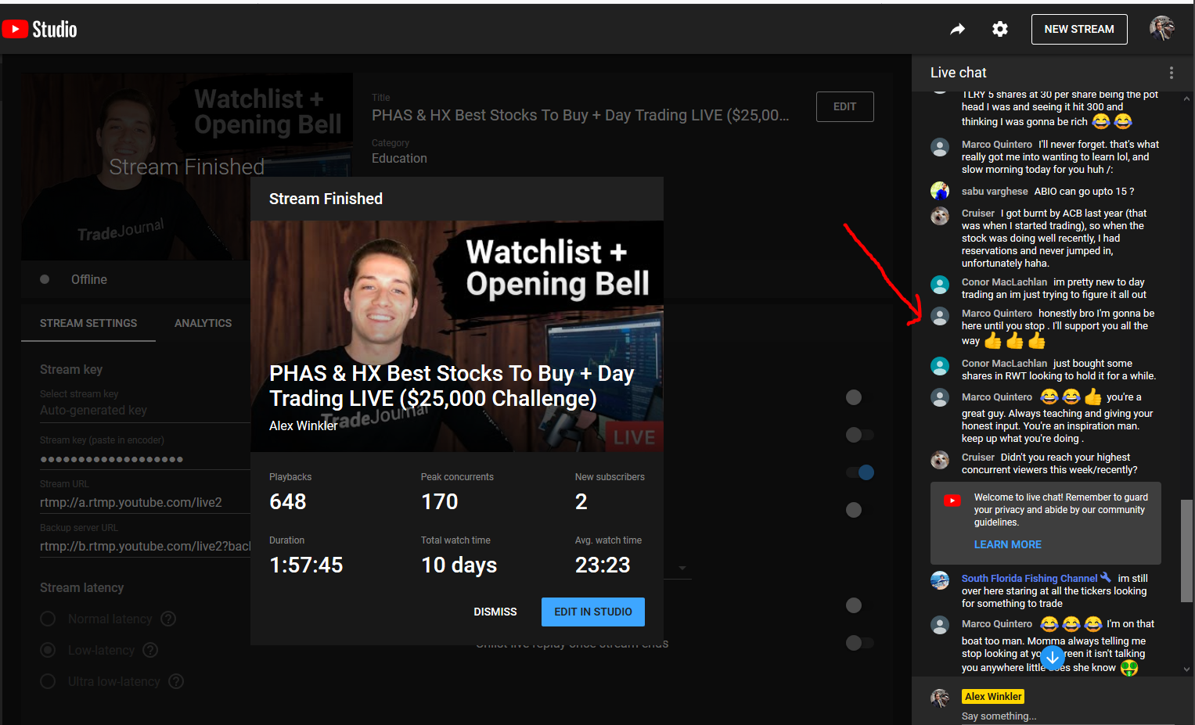Toggle the switch beside Unlist live replay
The image size is (1195, 725).
859,642
